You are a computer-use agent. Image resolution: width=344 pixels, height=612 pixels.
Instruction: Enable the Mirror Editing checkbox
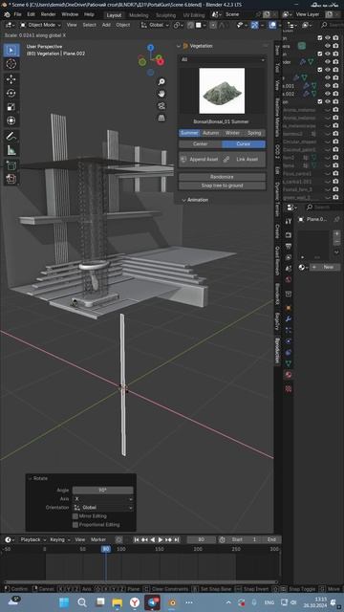pyautogui.click(x=75, y=516)
